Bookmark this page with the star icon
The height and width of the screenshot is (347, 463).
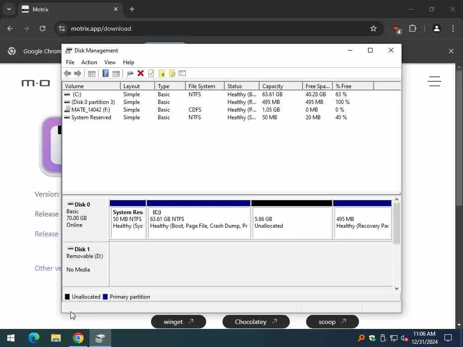(373, 28)
